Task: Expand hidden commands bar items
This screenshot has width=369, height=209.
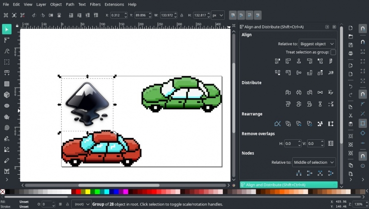Action: [351, 180]
